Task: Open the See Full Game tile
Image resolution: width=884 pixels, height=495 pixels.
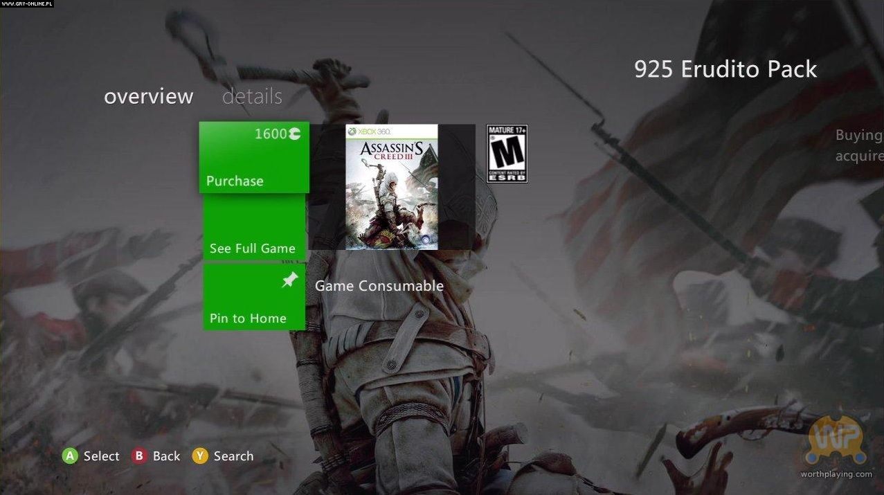Action: click(254, 228)
